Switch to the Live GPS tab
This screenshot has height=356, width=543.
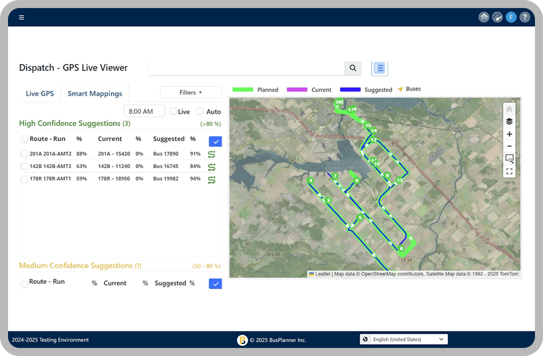(40, 93)
